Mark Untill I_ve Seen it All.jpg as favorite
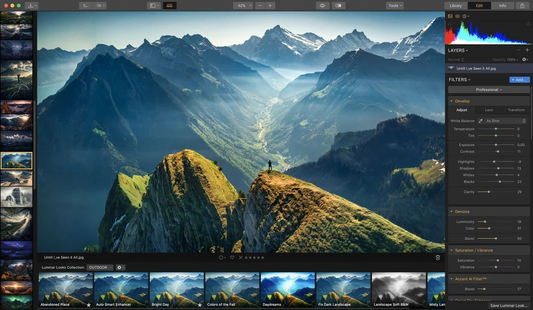This screenshot has width=533, height=310. pos(232,257)
